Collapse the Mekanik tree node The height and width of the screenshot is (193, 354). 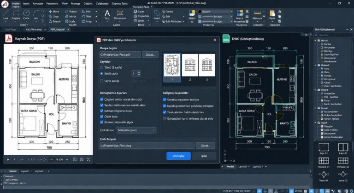(316, 65)
